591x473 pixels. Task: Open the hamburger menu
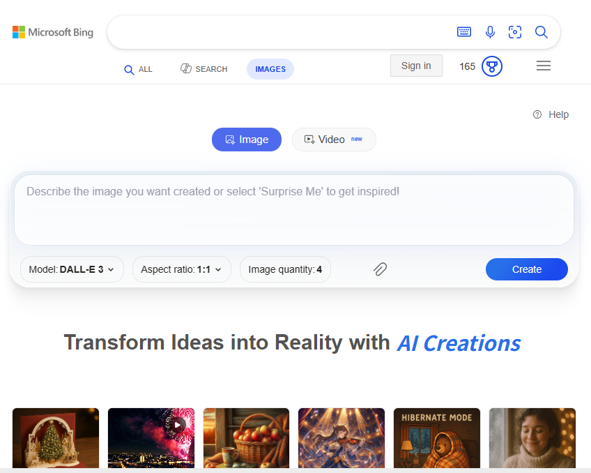pyautogui.click(x=544, y=66)
